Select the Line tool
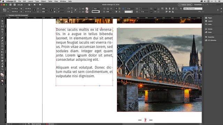The image size is (223, 125). tap(2, 35)
